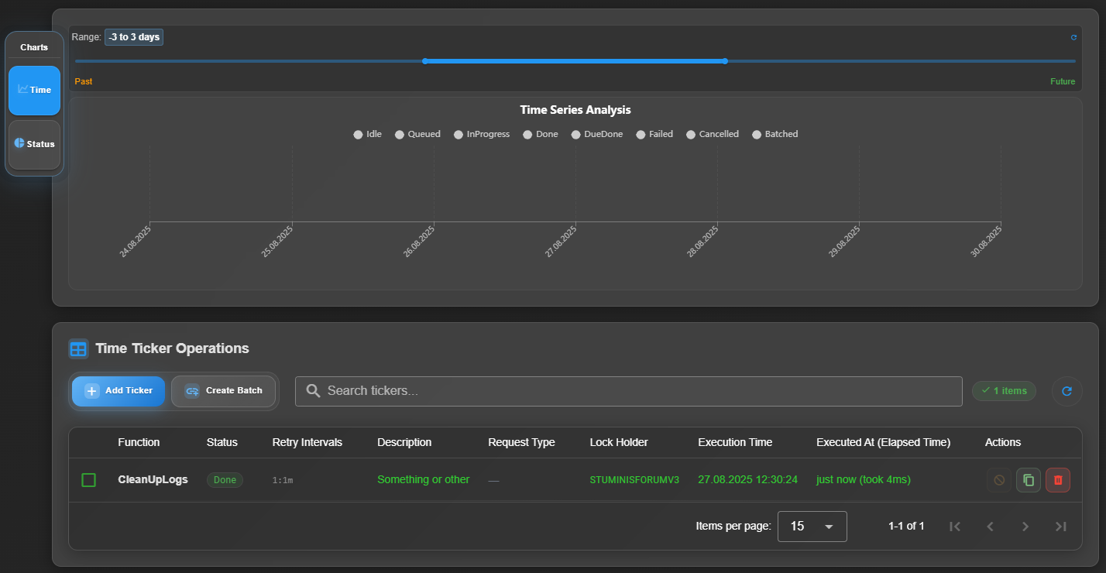Go to the last page of results
This screenshot has width=1106, height=573.
point(1060,527)
